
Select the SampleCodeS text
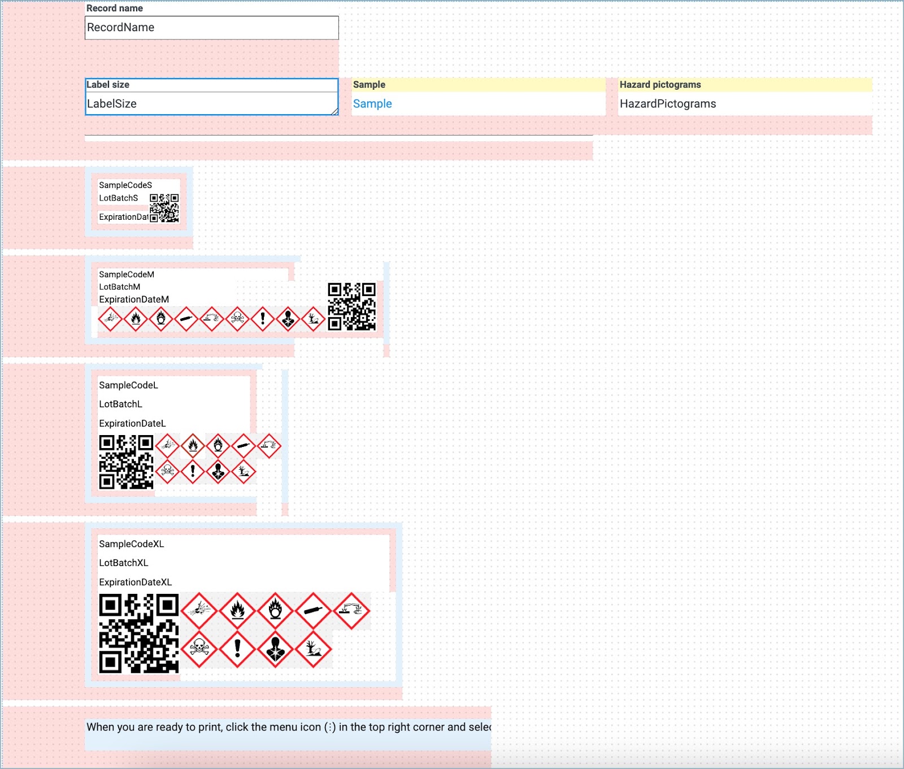pos(125,185)
